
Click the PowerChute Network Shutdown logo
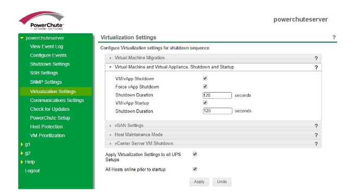[x=42, y=21]
